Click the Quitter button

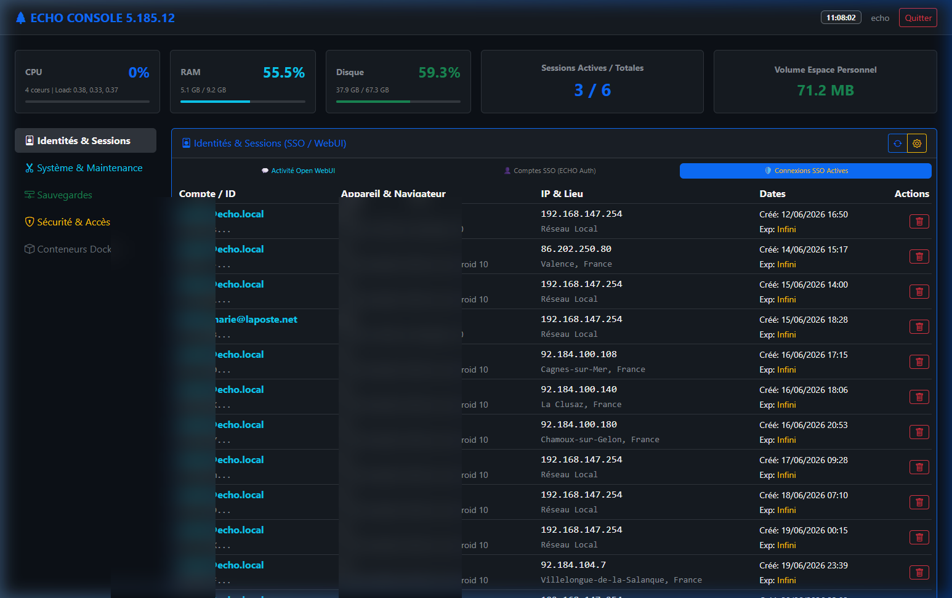(918, 18)
